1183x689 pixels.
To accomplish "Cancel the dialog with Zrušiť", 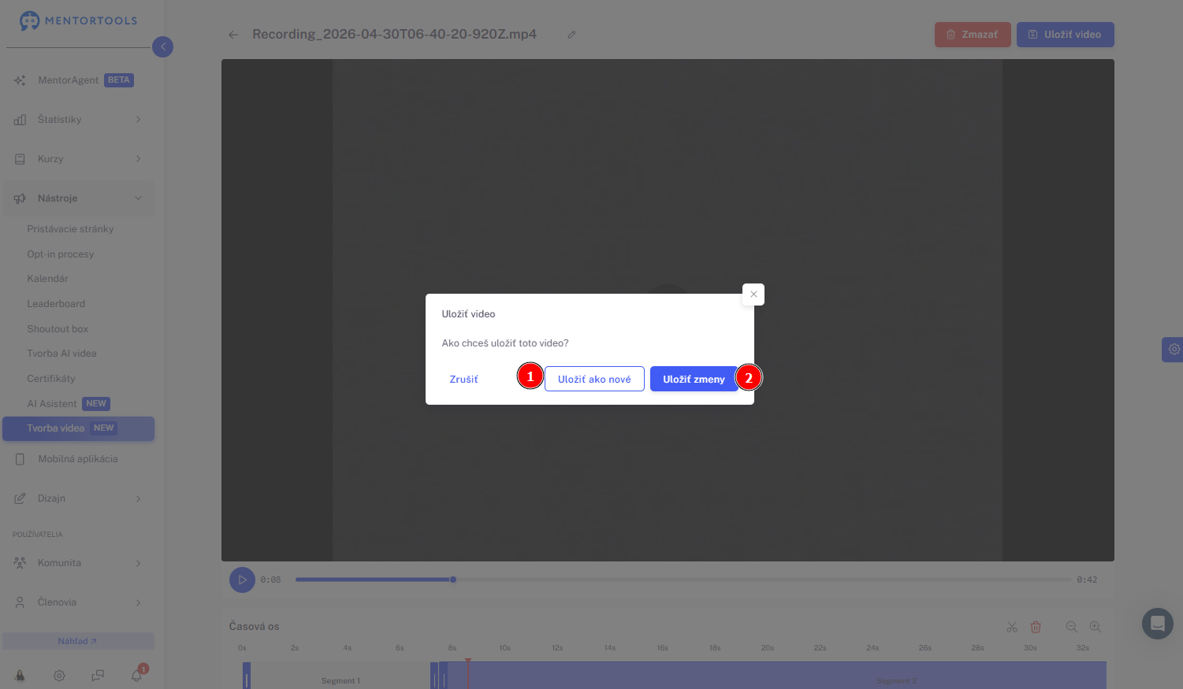I will coord(463,379).
